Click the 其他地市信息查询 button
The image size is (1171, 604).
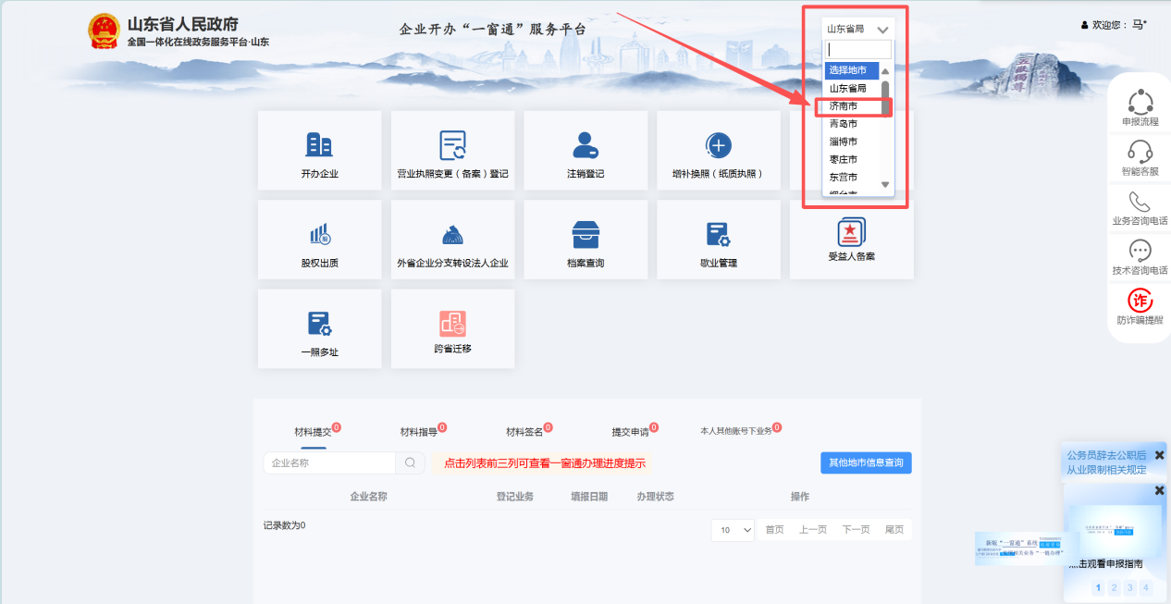click(x=865, y=462)
